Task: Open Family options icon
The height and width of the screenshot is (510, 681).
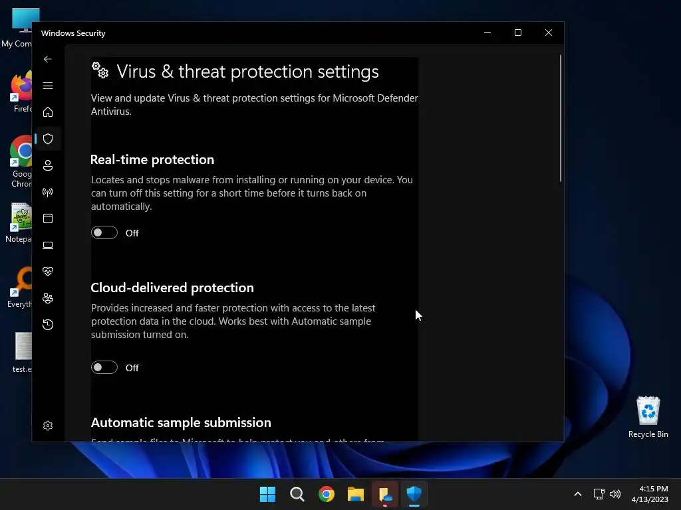Action: (x=48, y=298)
